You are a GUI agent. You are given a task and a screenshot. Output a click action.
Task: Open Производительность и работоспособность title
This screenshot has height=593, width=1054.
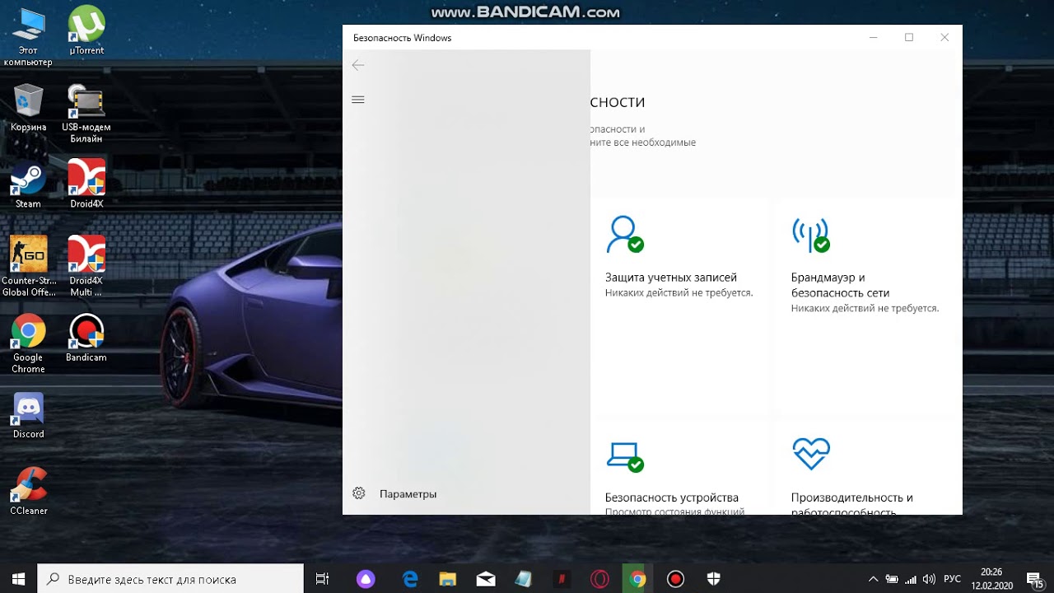(x=851, y=504)
